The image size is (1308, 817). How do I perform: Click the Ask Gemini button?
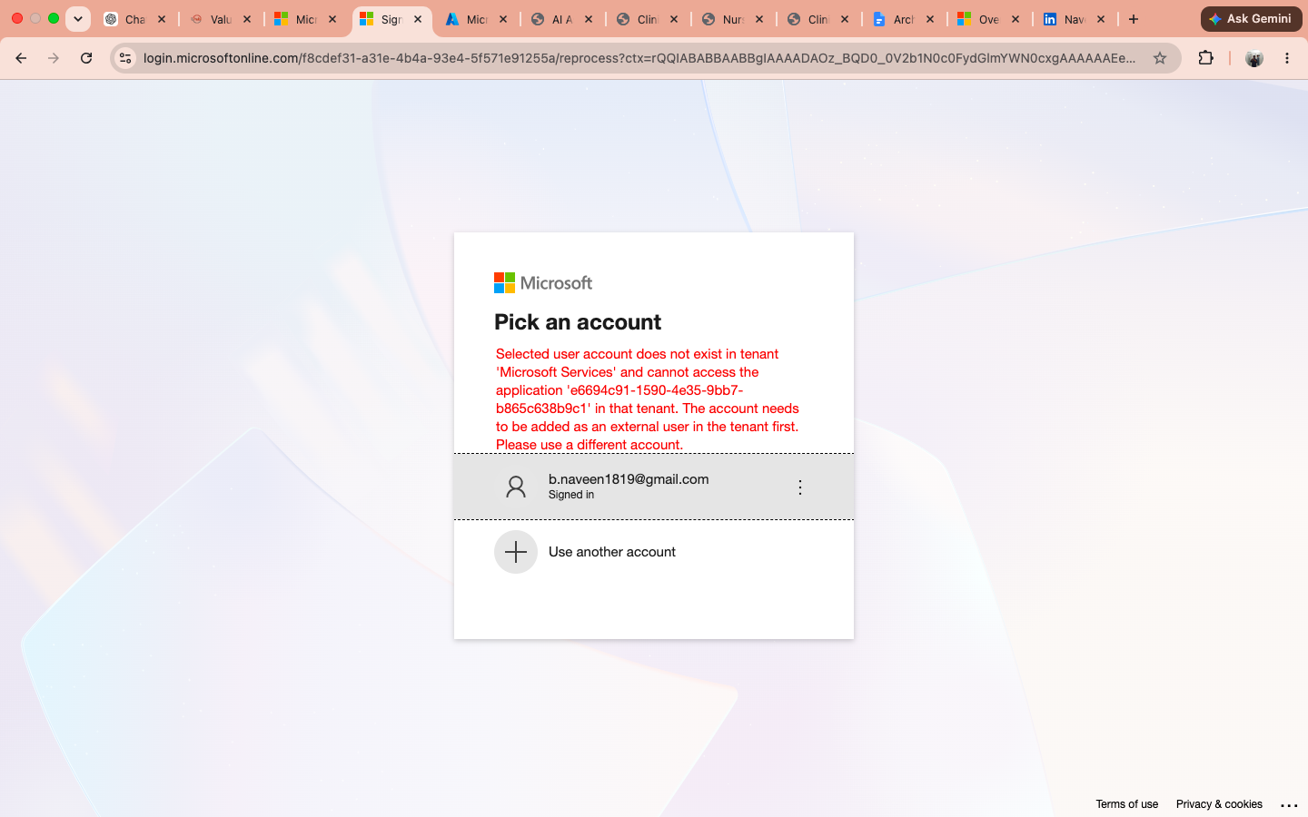pyautogui.click(x=1251, y=19)
